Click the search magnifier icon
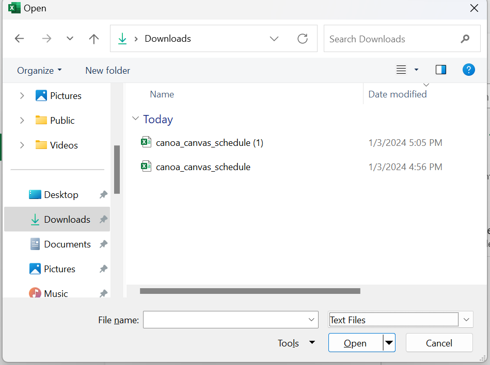 (x=465, y=39)
